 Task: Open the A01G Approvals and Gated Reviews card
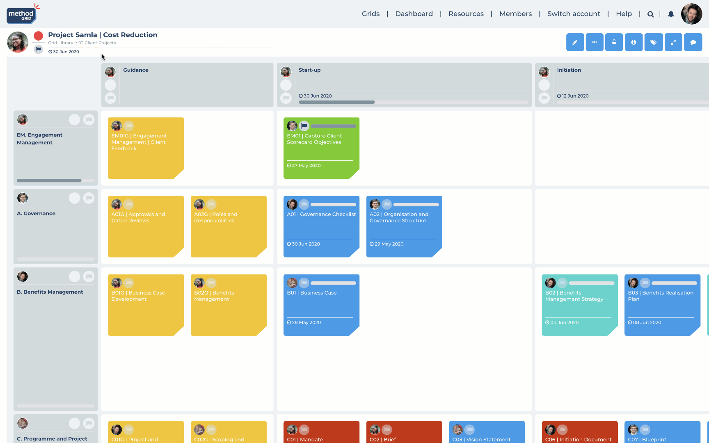[146, 226]
